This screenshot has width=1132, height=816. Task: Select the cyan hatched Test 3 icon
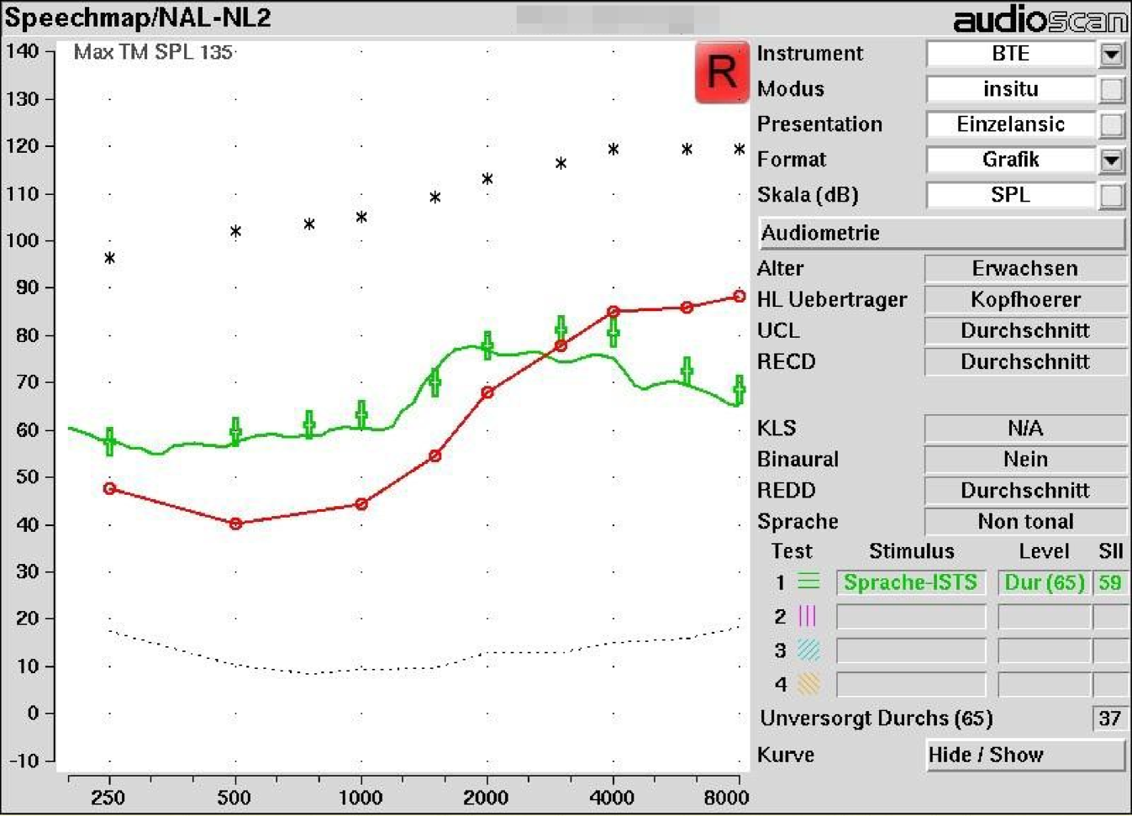(808, 650)
